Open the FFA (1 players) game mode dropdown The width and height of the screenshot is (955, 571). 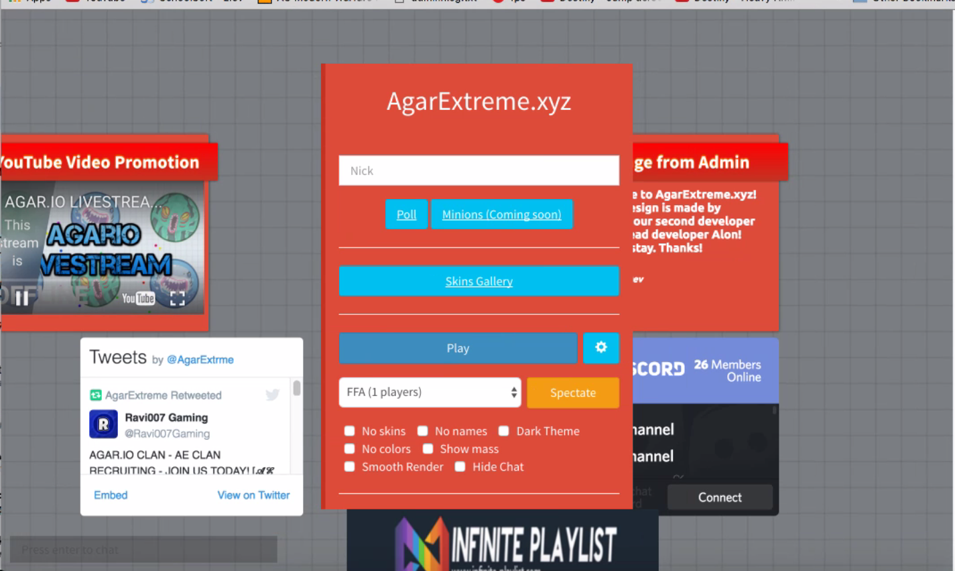[430, 392]
